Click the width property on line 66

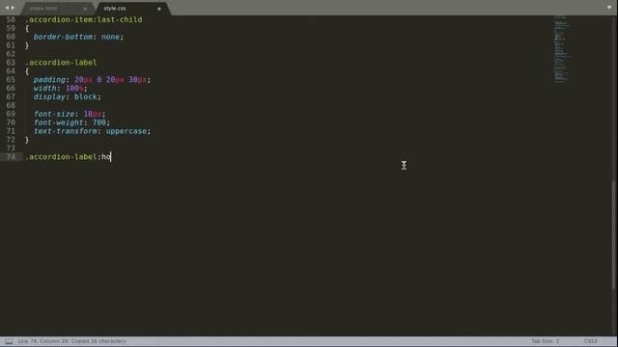(45, 89)
